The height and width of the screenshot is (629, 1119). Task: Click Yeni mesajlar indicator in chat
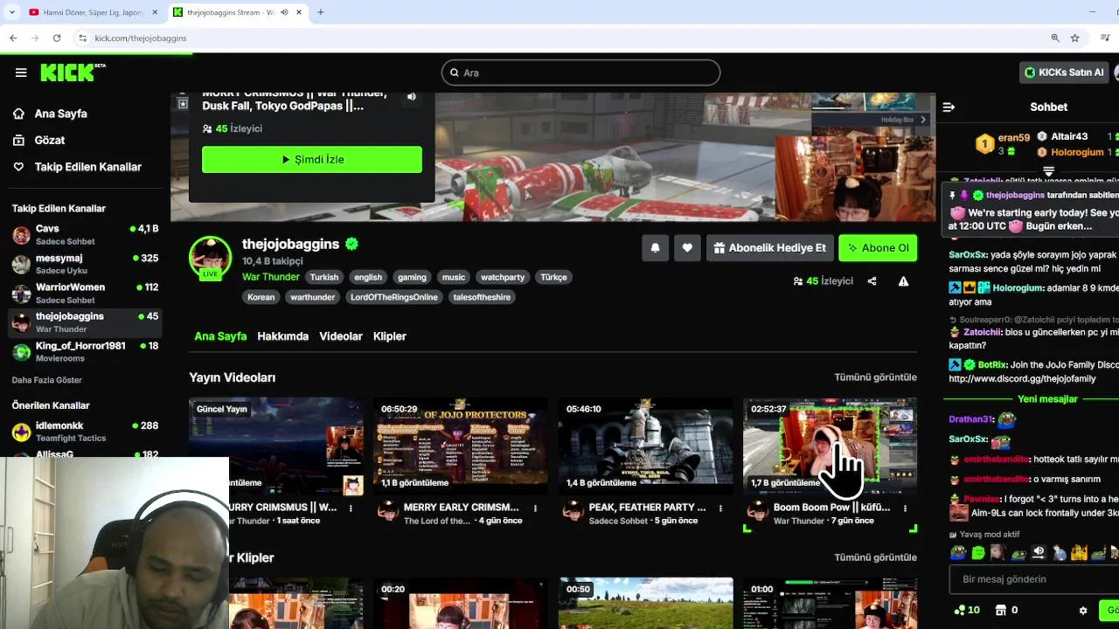pyautogui.click(x=1047, y=399)
